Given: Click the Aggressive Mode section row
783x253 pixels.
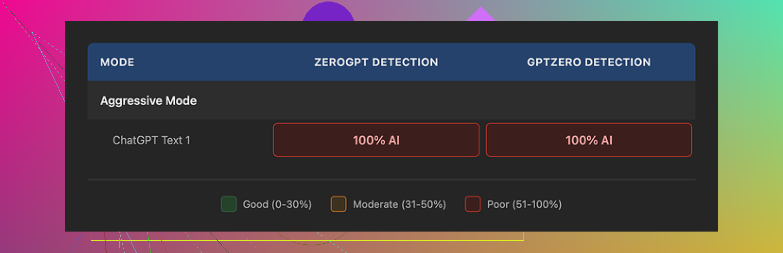Looking at the screenshot, I should [x=148, y=101].
